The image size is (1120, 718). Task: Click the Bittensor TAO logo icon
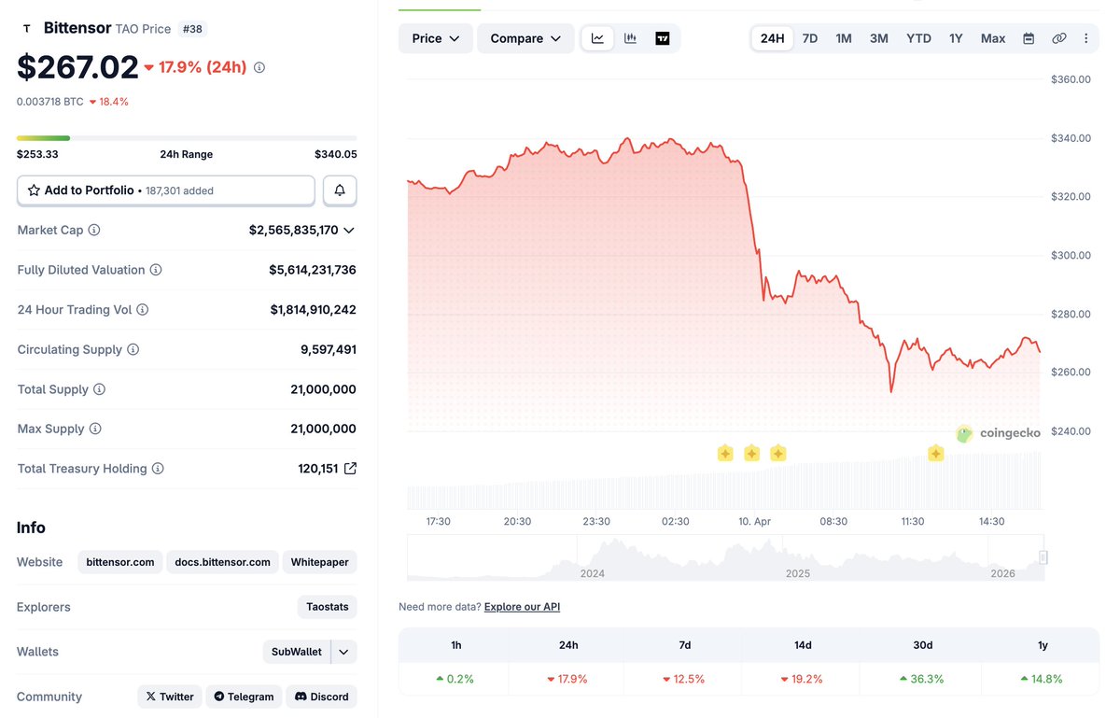[x=26, y=29]
